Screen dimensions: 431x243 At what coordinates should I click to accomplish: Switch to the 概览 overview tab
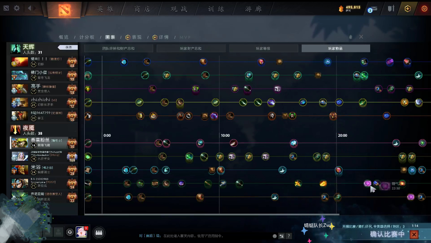coord(63,37)
